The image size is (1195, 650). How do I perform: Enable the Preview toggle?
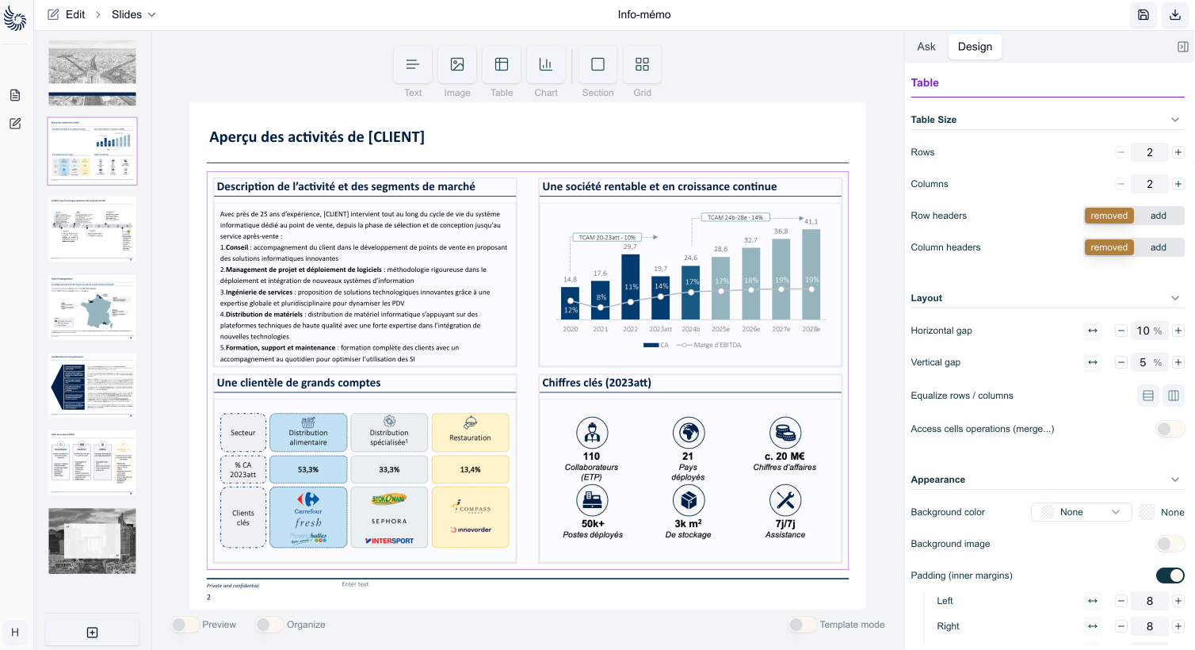(x=185, y=625)
